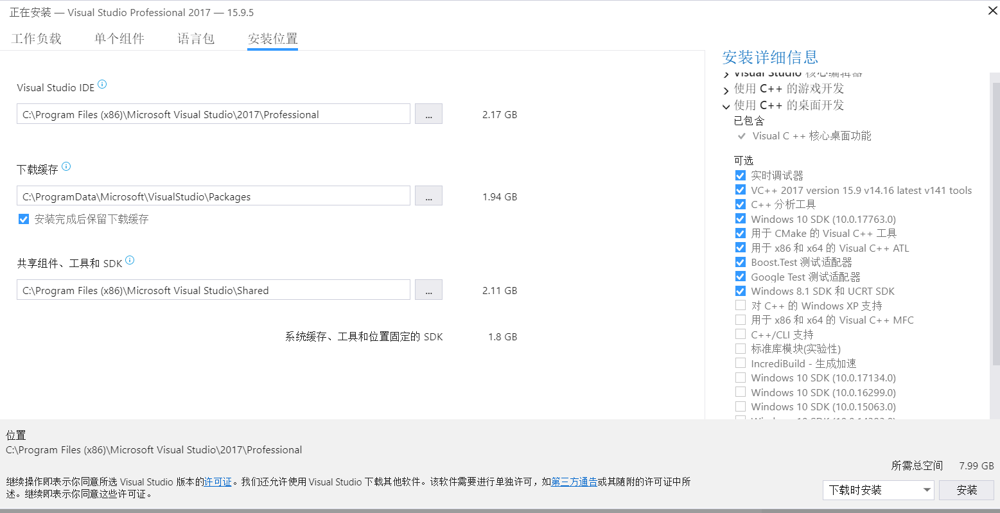Browse for Visual Studio IDE install folder
1000x513 pixels.
[x=428, y=114]
